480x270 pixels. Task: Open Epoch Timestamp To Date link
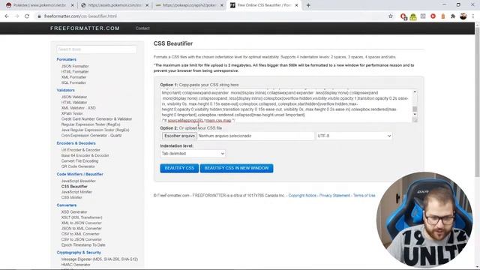click(83, 245)
